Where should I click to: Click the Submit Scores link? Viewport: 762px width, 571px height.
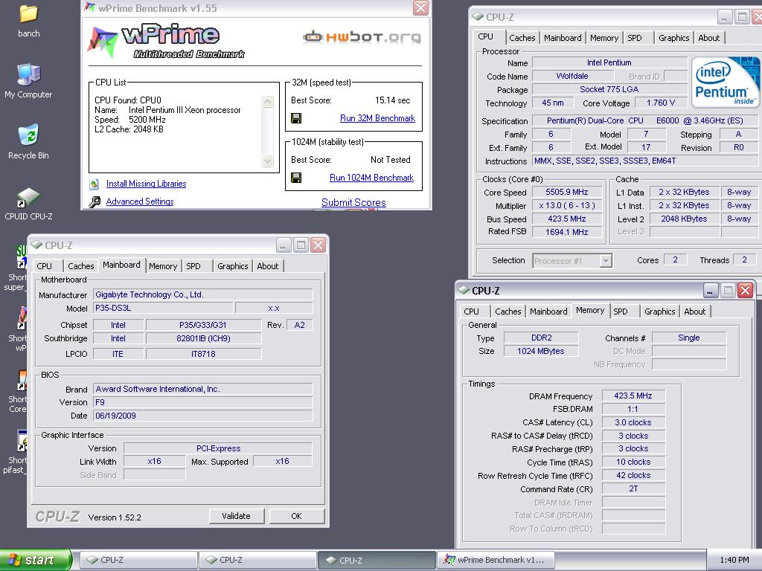(x=353, y=202)
